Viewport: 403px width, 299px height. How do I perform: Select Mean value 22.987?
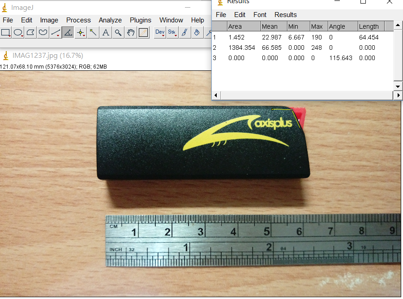(272, 37)
